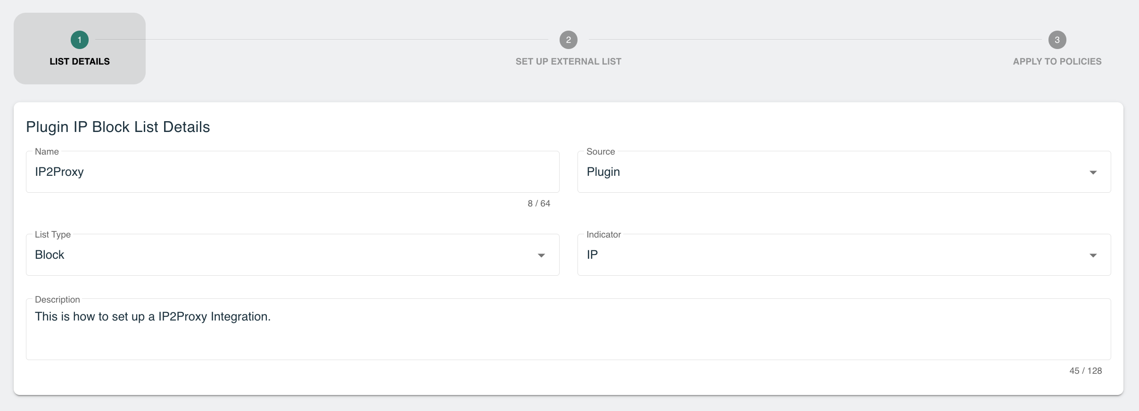Expand the List Type dropdown arrow
This screenshot has width=1139, height=411.
(541, 255)
